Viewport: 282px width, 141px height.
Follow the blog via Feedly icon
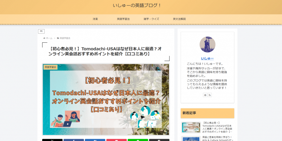click(205, 95)
